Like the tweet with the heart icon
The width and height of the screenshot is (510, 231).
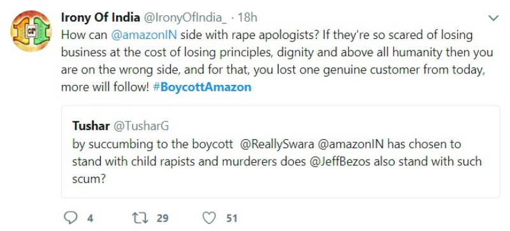click(209, 218)
